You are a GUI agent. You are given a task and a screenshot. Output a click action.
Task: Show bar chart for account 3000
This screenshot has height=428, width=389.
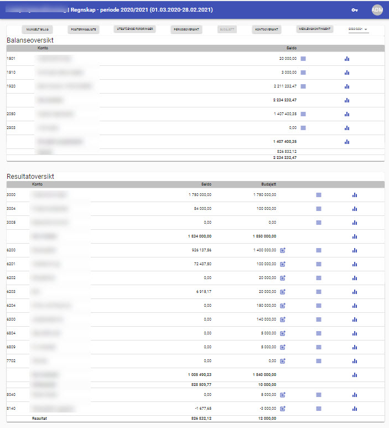pyautogui.click(x=355, y=195)
